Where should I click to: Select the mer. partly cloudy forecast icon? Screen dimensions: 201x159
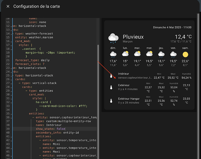click(x=149, y=54)
